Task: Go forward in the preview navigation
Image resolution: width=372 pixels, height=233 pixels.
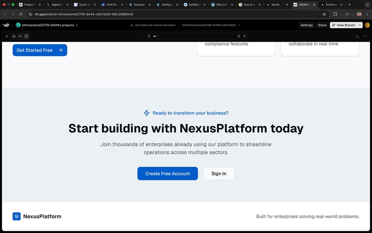Action: pos(144,37)
